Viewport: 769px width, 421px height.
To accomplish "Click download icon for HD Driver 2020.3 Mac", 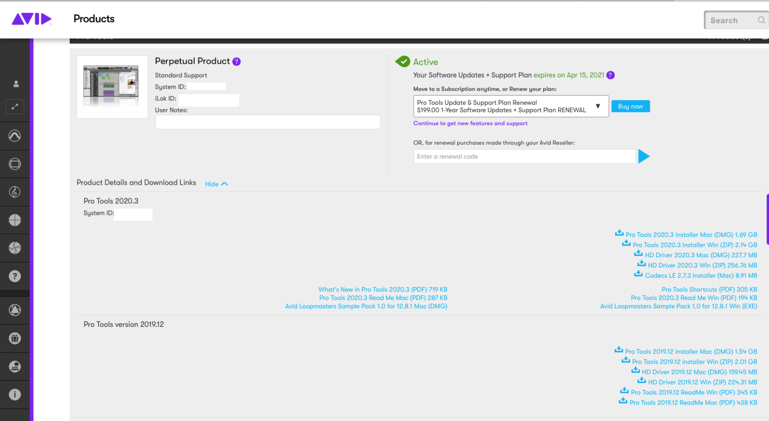I will click(x=638, y=253).
